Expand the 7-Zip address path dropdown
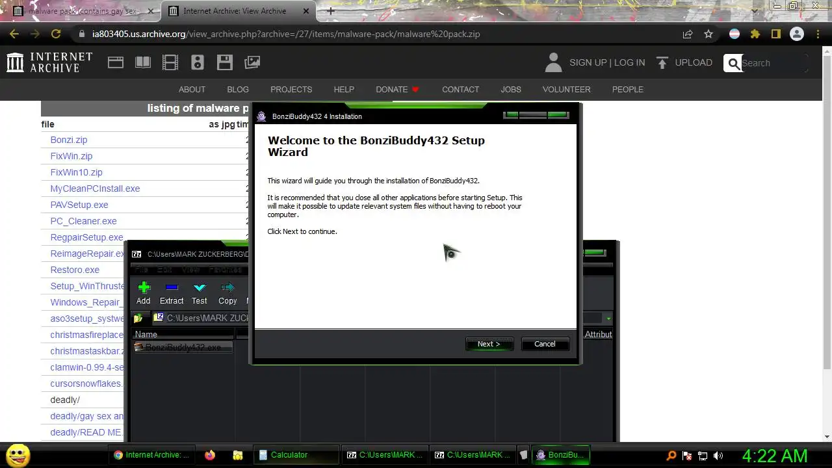This screenshot has height=468, width=832. (608, 318)
